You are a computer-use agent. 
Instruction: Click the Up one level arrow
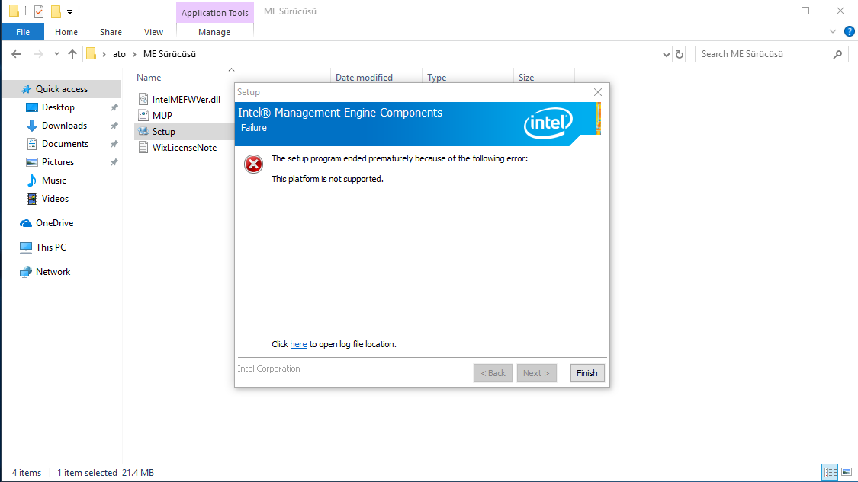click(x=72, y=54)
